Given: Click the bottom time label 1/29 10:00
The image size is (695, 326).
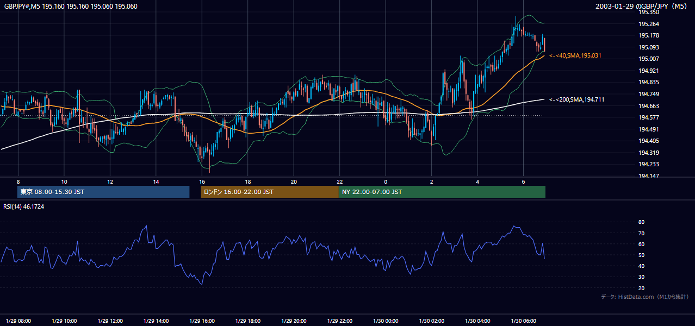Looking at the screenshot, I should (64, 321).
